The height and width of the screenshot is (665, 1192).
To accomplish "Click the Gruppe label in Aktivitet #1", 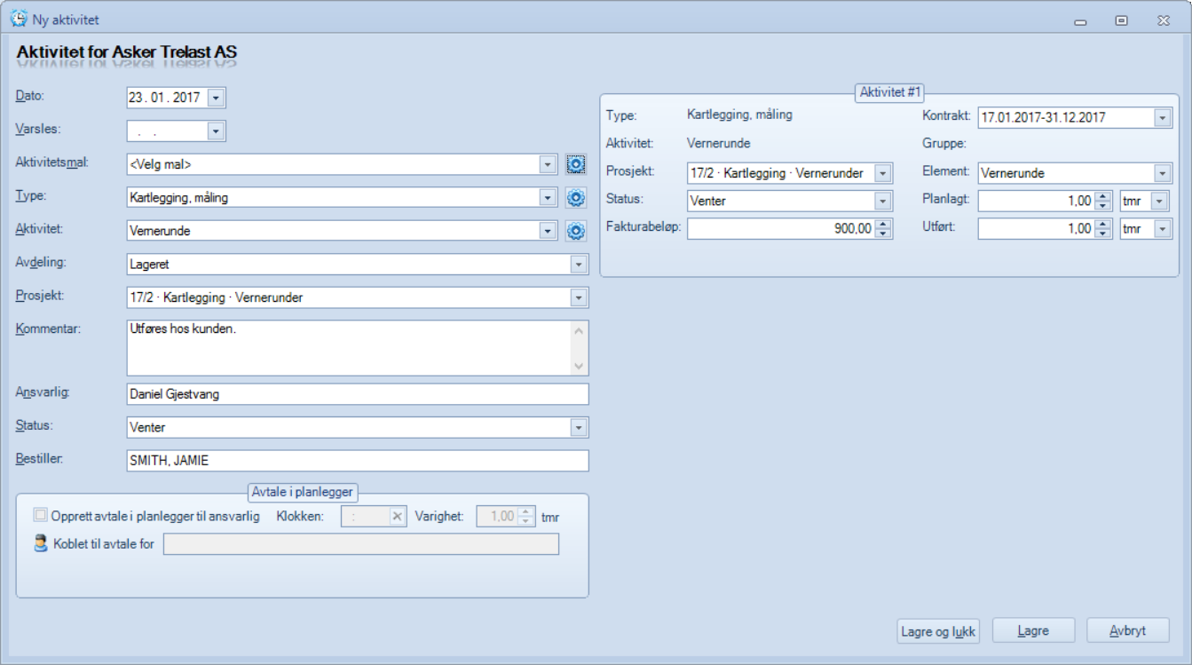I will click(x=944, y=143).
